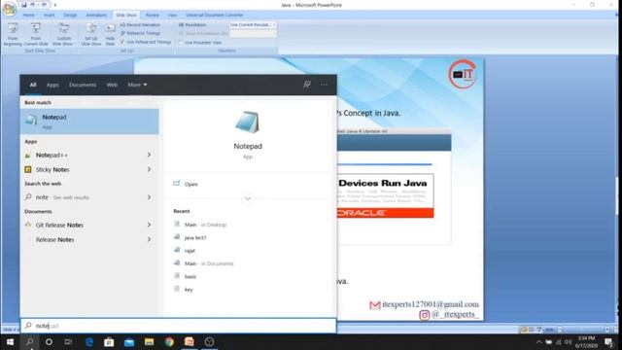
Task: Open recent file 'basic'
Action: [186, 276]
